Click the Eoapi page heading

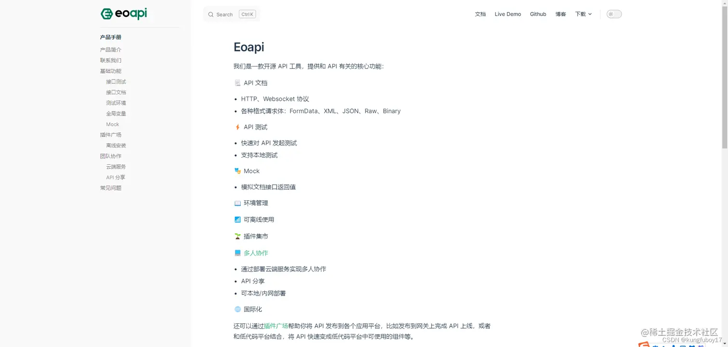[x=249, y=47]
